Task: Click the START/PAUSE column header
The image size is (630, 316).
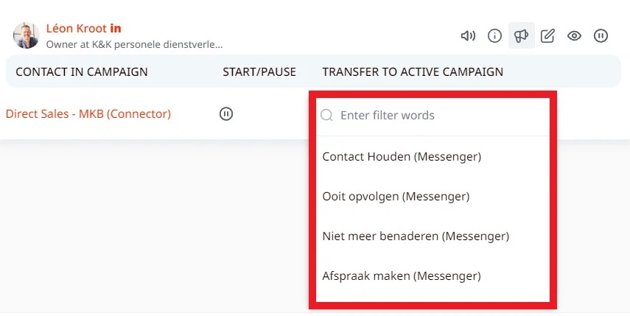Action: 259,71
